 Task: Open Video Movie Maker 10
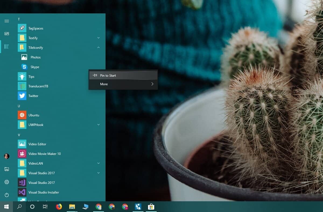pyautogui.click(x=44, y=154)
